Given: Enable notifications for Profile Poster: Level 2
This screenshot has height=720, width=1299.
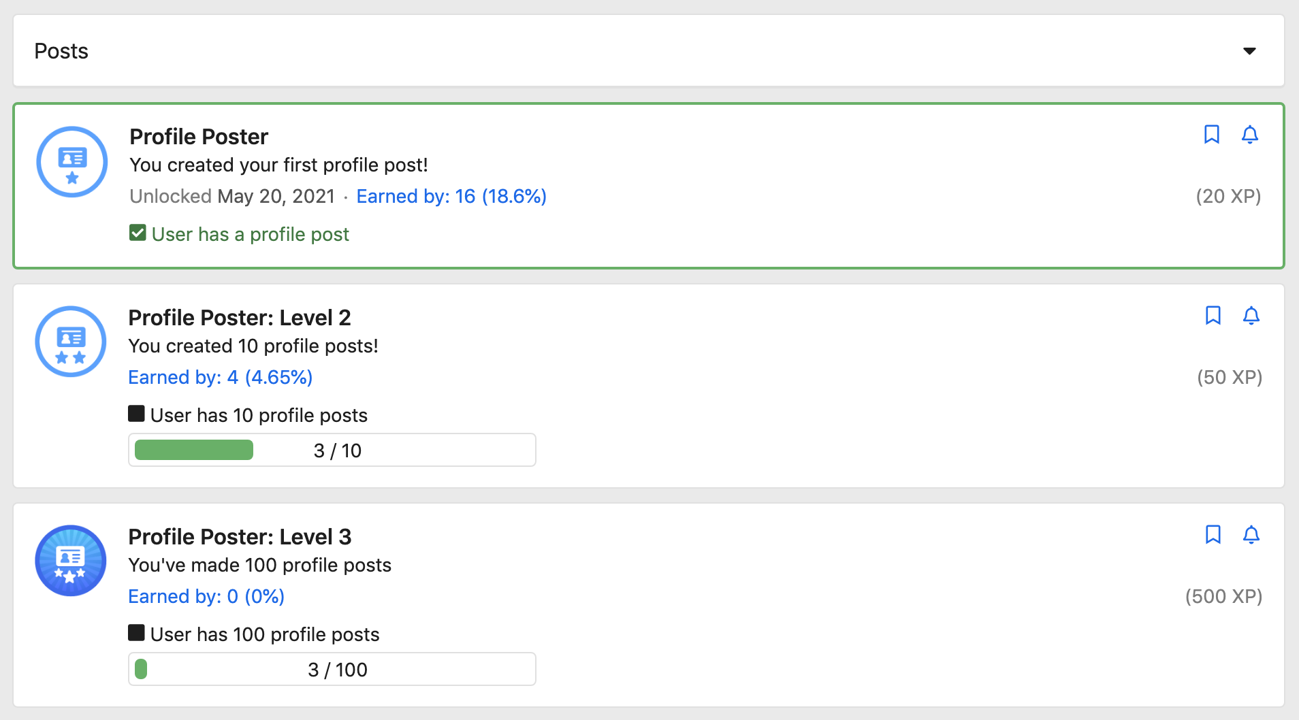Looking at the screenshot, I should pos(1251,316).
